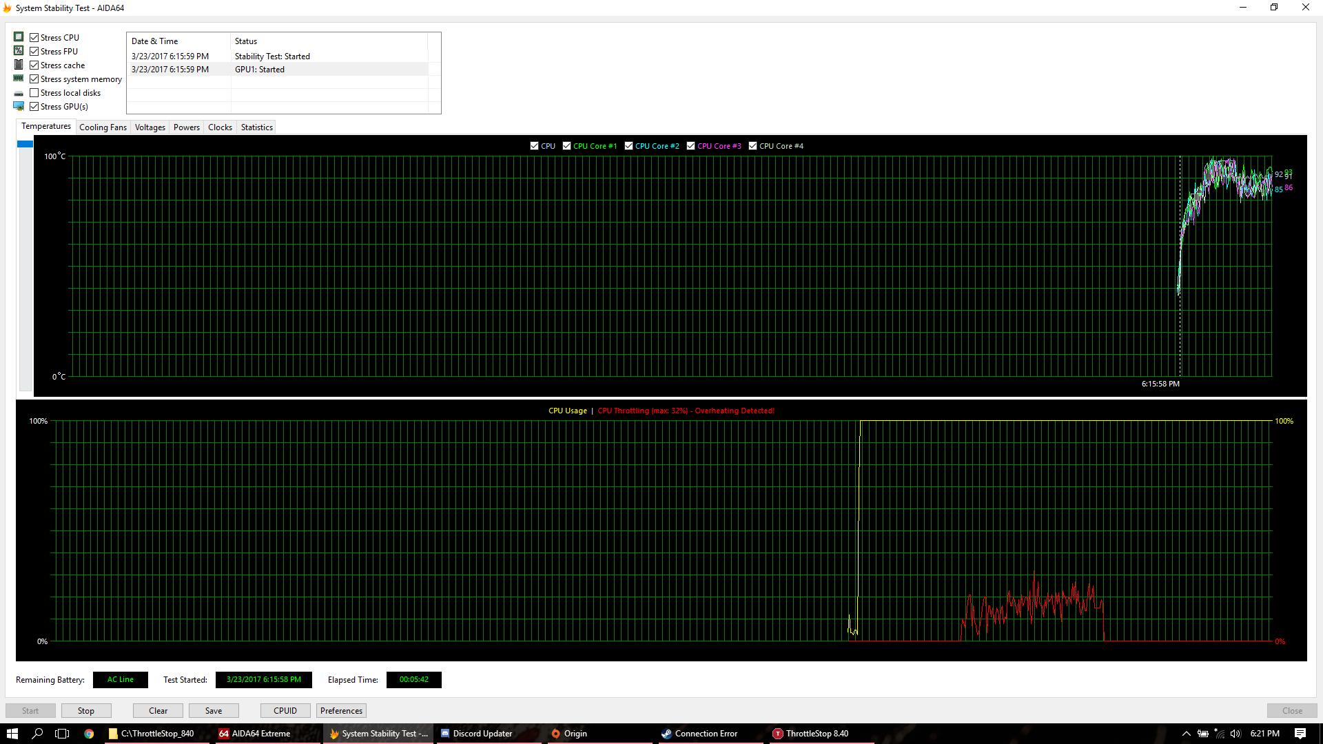The image size is (1323, 744).
Task: Switch to the Powers tab
Action: 187,127
